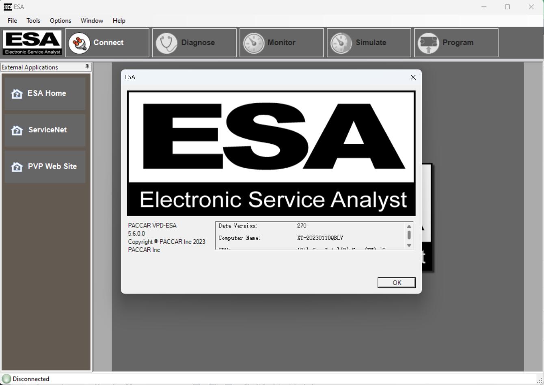Click the Connect toolbar label

pyautogui.click(x=108, y=42)
